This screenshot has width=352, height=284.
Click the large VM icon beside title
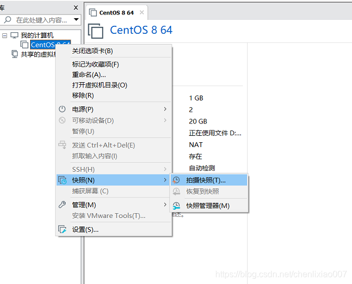tap(96, 31)
